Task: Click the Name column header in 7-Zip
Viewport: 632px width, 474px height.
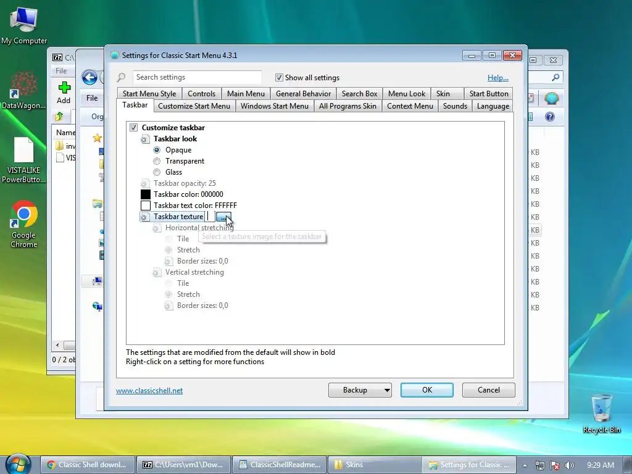Action: pyautogui.click(x=65, y=133)
